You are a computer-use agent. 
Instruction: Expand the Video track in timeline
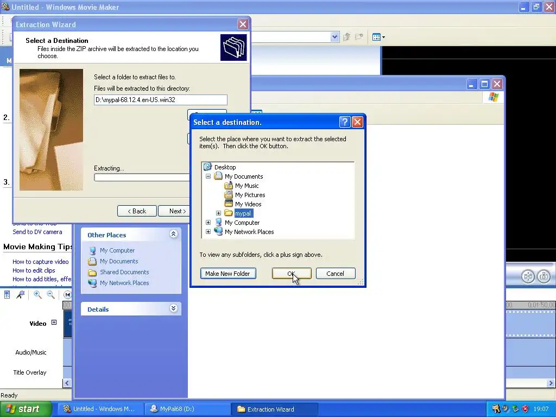coord(54,323)
